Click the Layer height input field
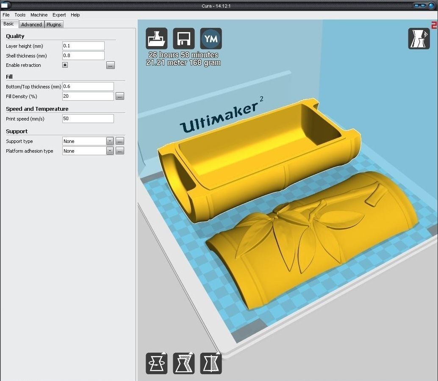Viewport: 438px width, 381px height. click(x=83, y=46)
